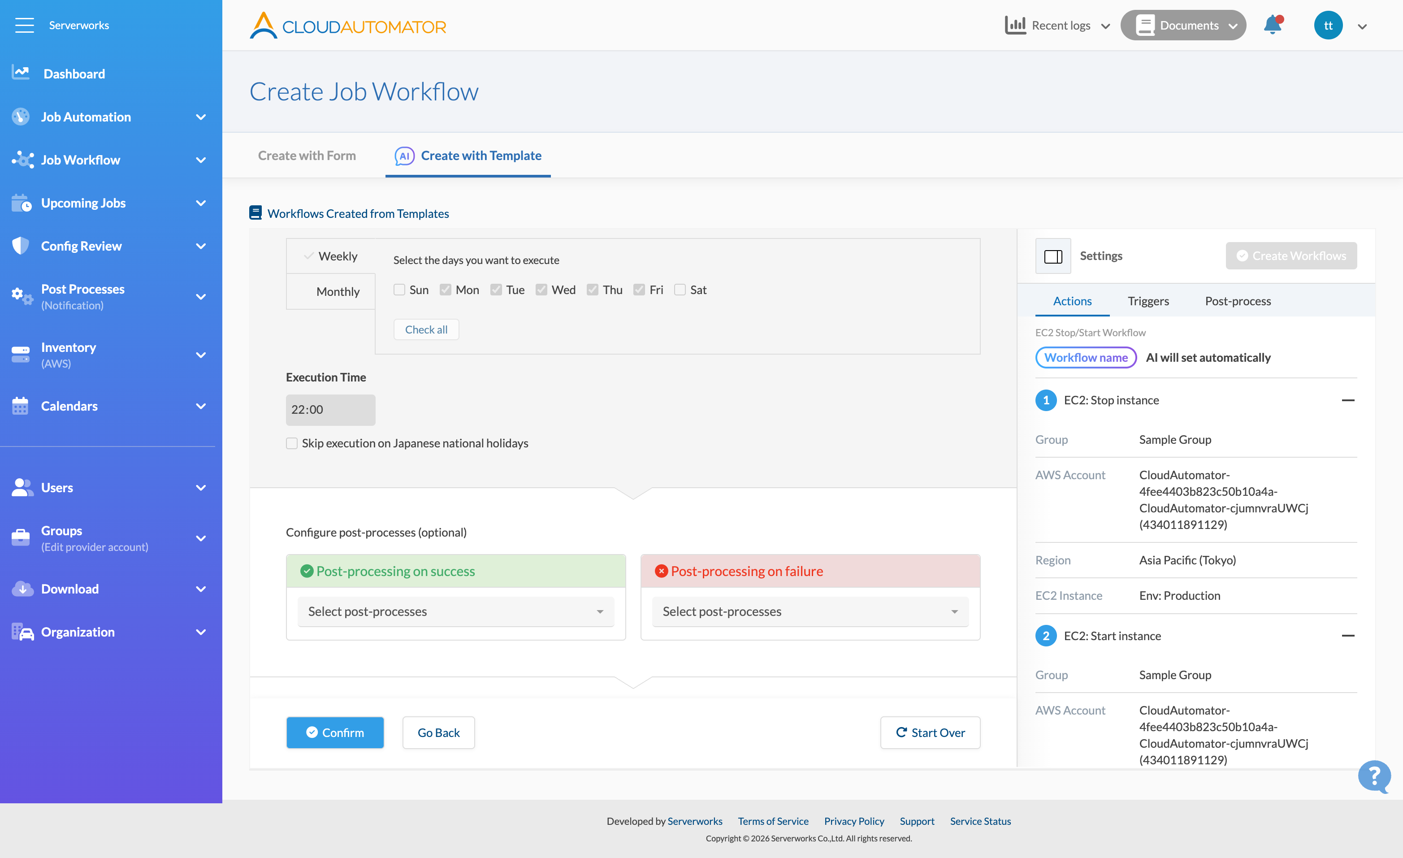Image resolution: width=1403 pixels, height=858 pixels.
Task: Select the Monthly schedule tab
Action: [x=331, y=291]
